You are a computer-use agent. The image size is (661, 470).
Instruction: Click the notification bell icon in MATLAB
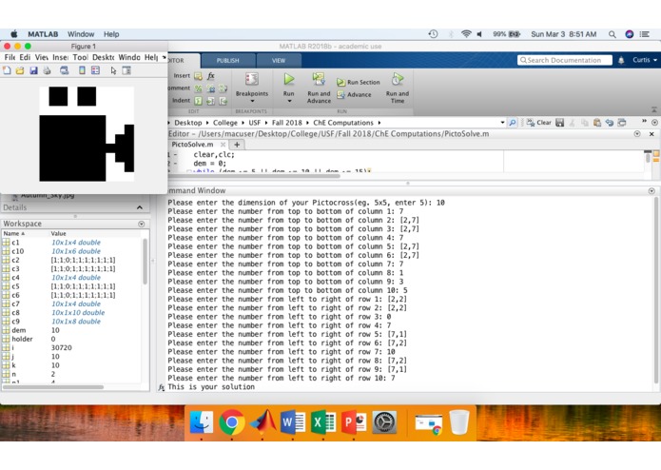coord(621,60)
